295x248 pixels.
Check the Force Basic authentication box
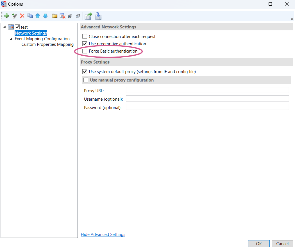tap(85, 51)
